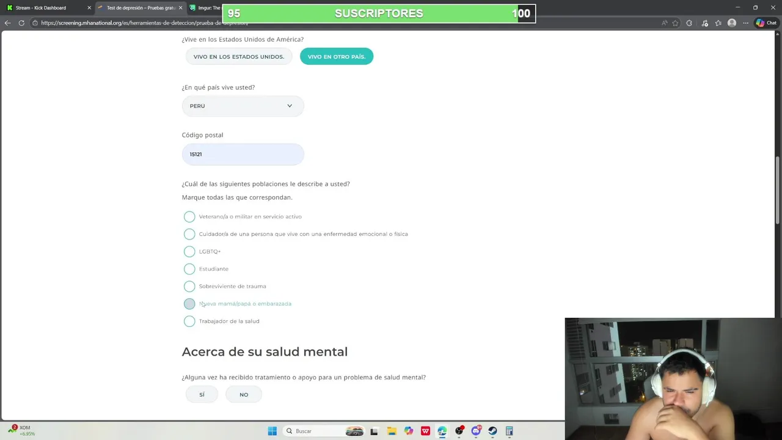The image size is (782, 440).
Task: Click the Código postal input field
Action: tap(243, 154)
